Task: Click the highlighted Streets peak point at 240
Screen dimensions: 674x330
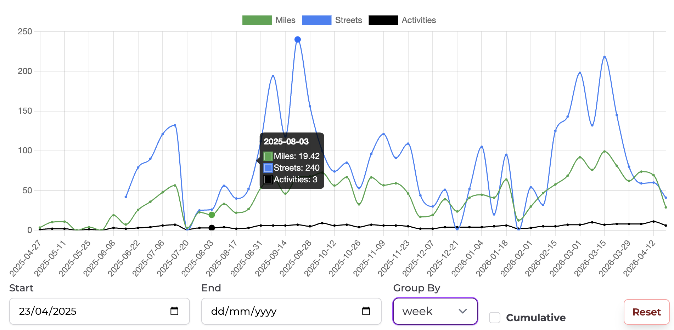Action: tap(298, 40)
